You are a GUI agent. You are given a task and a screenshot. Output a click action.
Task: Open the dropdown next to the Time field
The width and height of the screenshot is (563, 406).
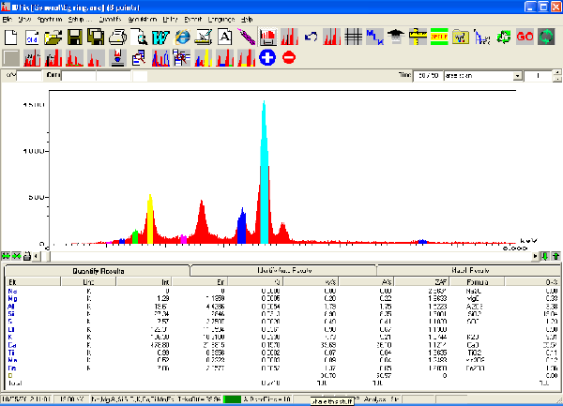click(517, 76)
